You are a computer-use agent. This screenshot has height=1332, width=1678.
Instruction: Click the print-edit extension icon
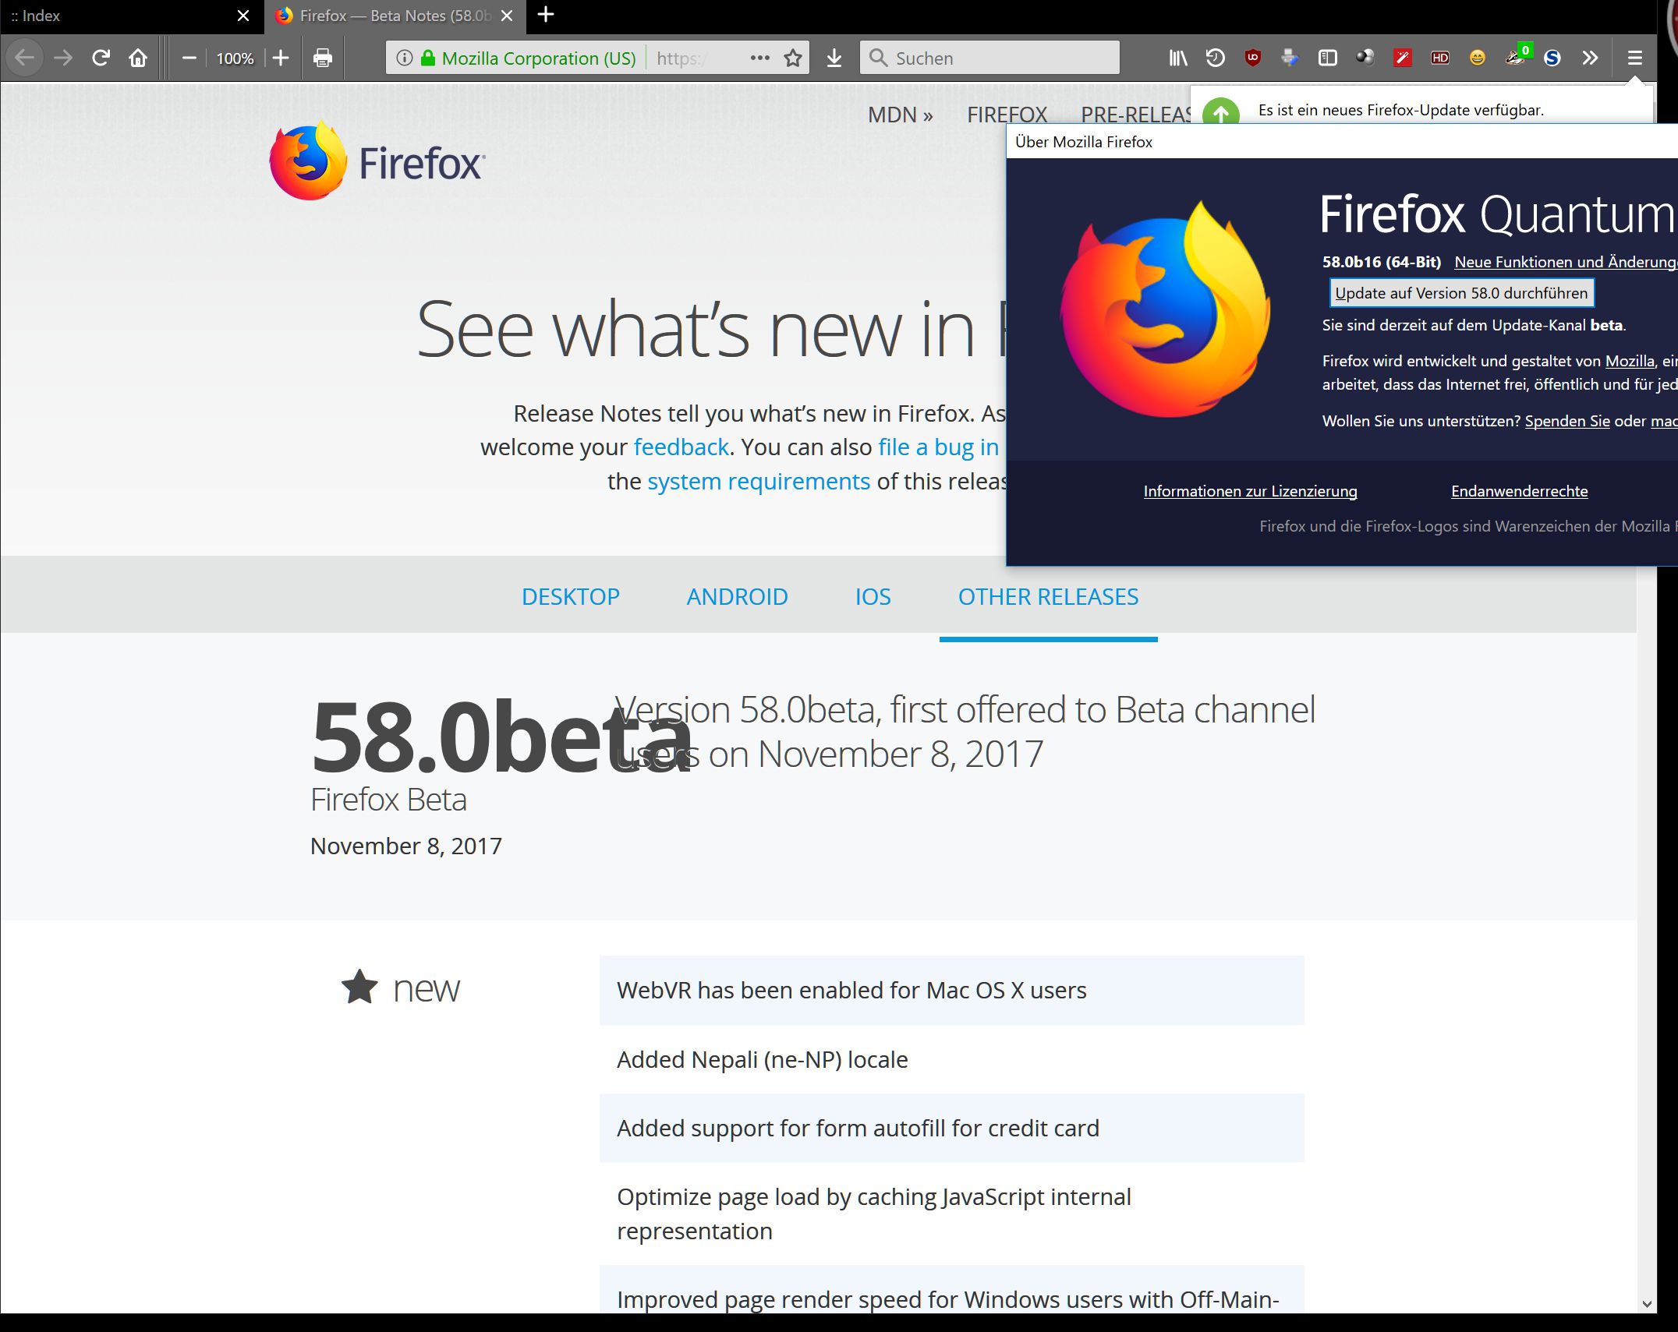click(x=1290, y=58)
